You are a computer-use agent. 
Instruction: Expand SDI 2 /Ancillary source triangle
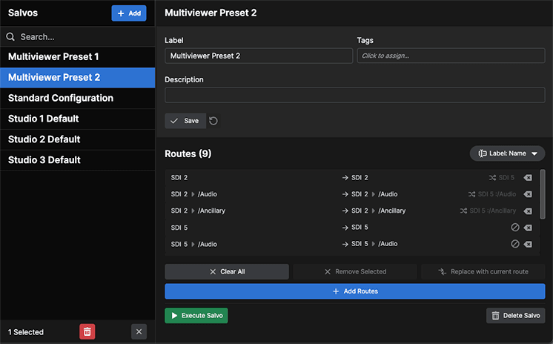point(193,211)
